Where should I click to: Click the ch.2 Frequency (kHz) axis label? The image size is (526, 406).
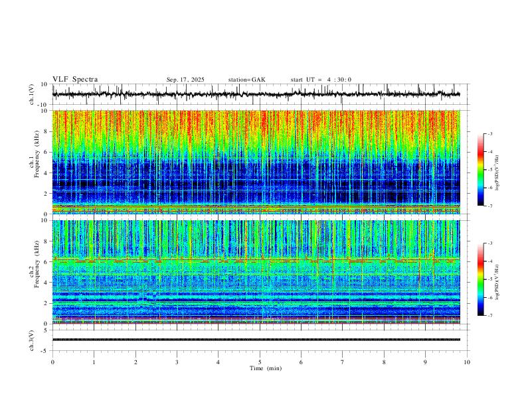(37, 272)
